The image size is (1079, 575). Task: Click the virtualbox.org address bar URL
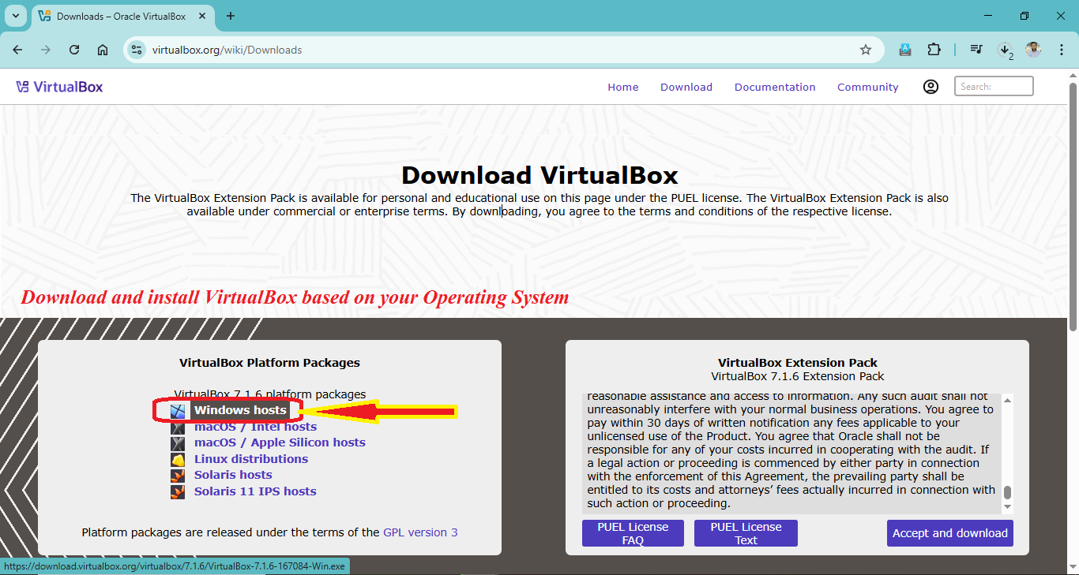pyautogui.click(x=227, y=50)
